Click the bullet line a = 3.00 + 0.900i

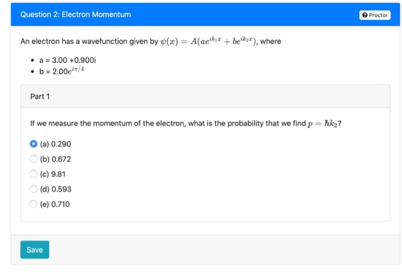pyautogui.click(x=64, y=58)
